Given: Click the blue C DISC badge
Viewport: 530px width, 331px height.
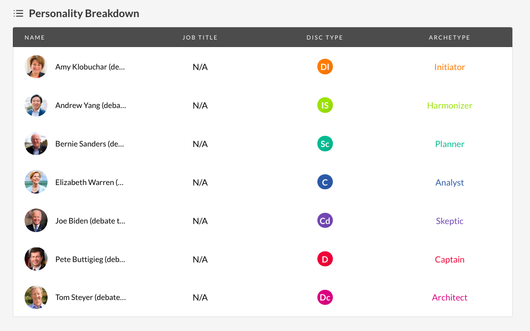Looking at the screenshot, I should click(x=325, y=182).
